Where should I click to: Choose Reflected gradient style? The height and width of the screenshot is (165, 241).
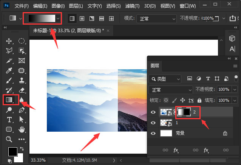102,19
